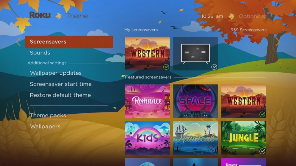Click the Roku logo

tap(40, 15)
